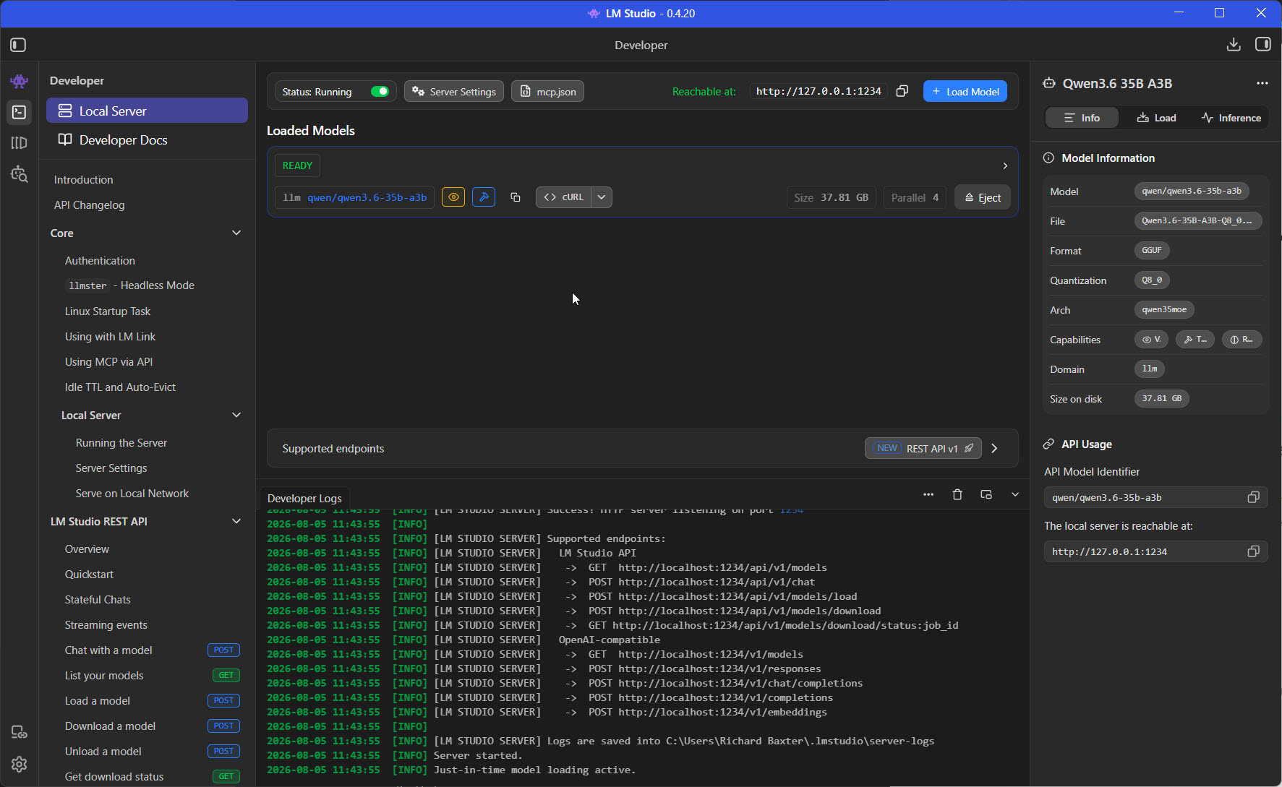Open the mcp.json file button
1282x787 pixels.
[548, 91]
